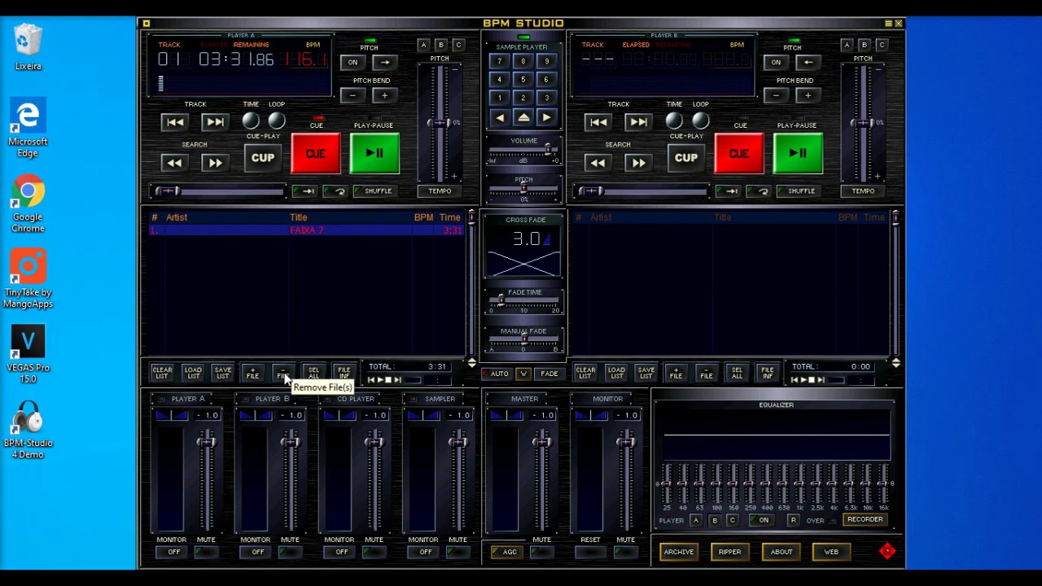Click the 1k equalizer band slider
This screenshot has width=1042, height=586.
point(799,484)
